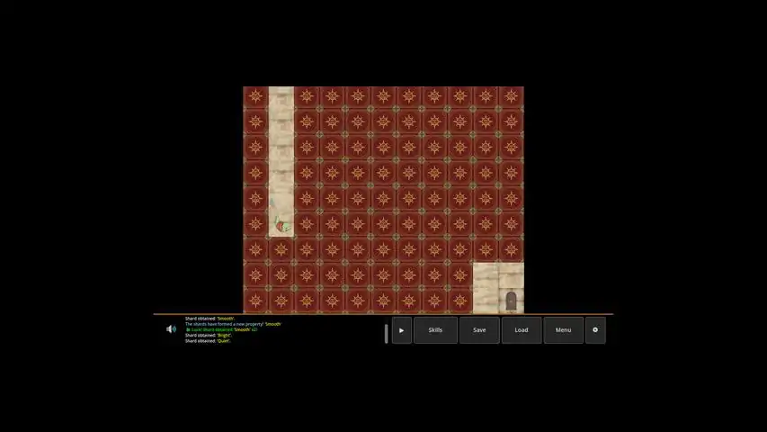
Task: Click the 'Shard obtained: Bright' log entry
Action: click(209, 335)
